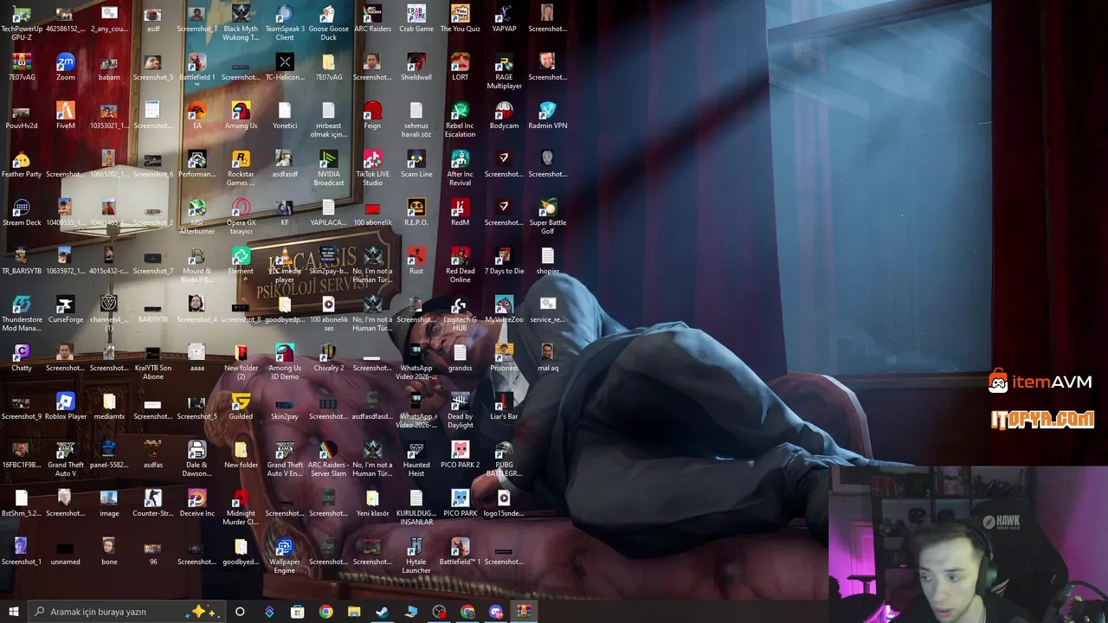Select the Bodycam shortcut
1108x623 pixels.
click(504, 115)
